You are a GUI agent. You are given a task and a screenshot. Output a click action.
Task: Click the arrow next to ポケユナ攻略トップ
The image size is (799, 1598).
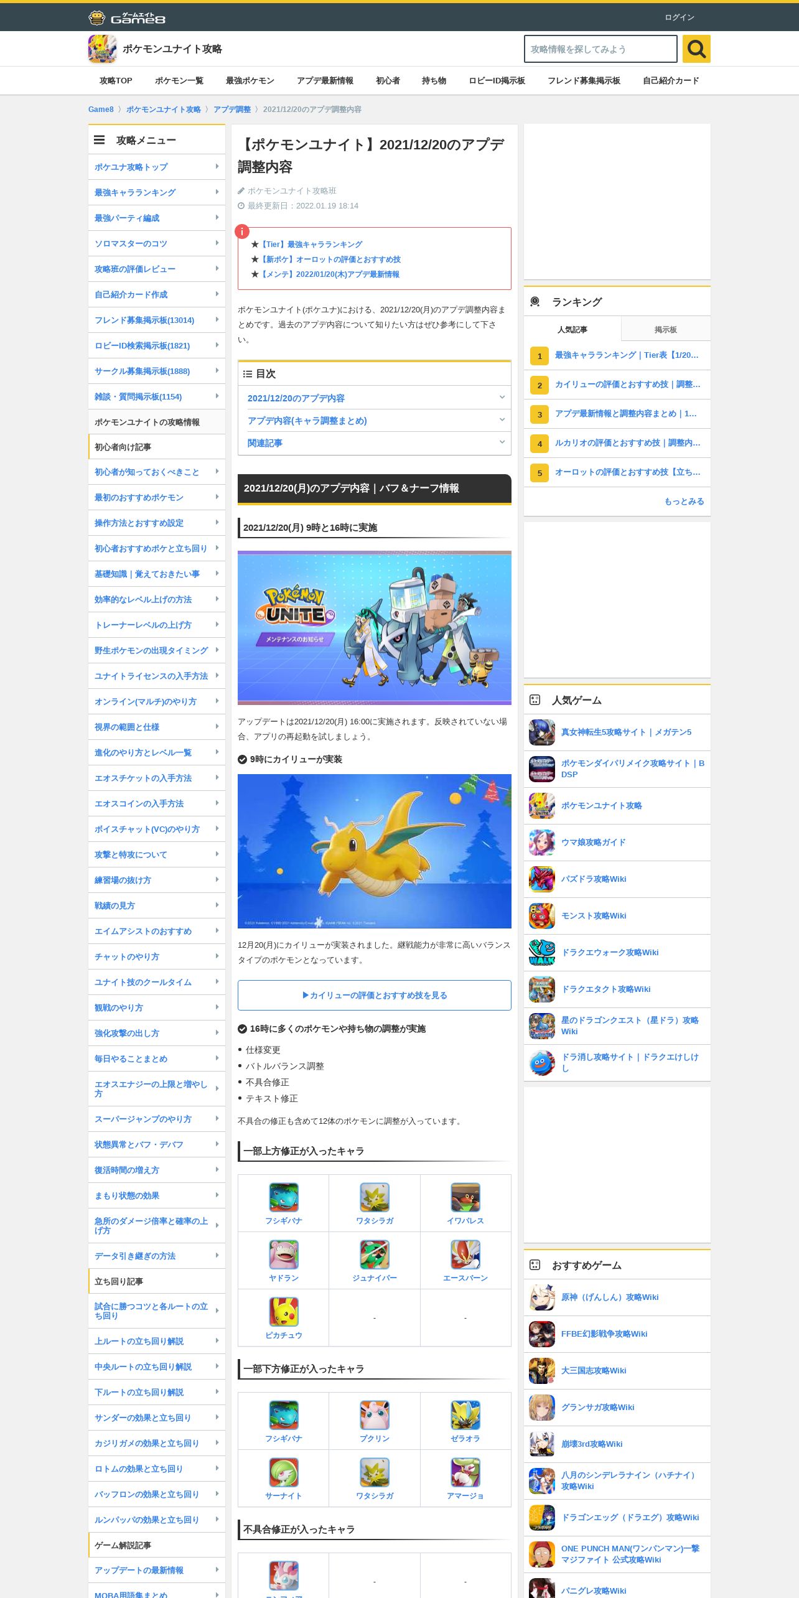click(x=217, y=166)
